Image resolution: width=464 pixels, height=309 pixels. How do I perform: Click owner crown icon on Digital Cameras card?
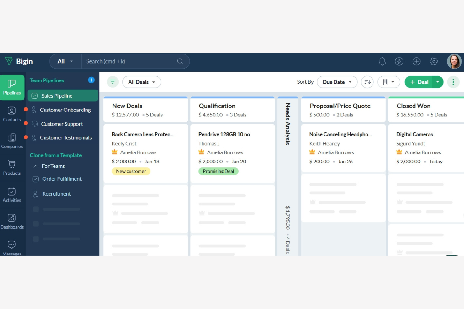399,152
